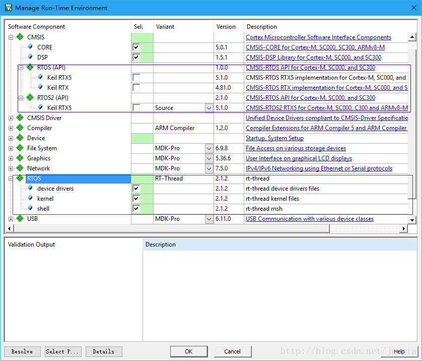The width and height of the screenshot is (422, 361).
Task: Uncheck the kernel checkbox
Action: tap(136, 199)
